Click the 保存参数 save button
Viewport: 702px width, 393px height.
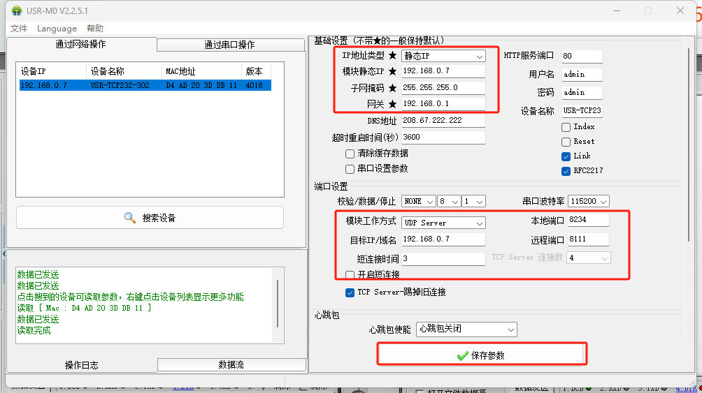(481, 355)
